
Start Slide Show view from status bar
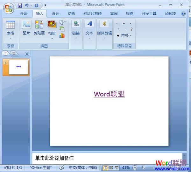pyautogui.click(x=117, y=168)
